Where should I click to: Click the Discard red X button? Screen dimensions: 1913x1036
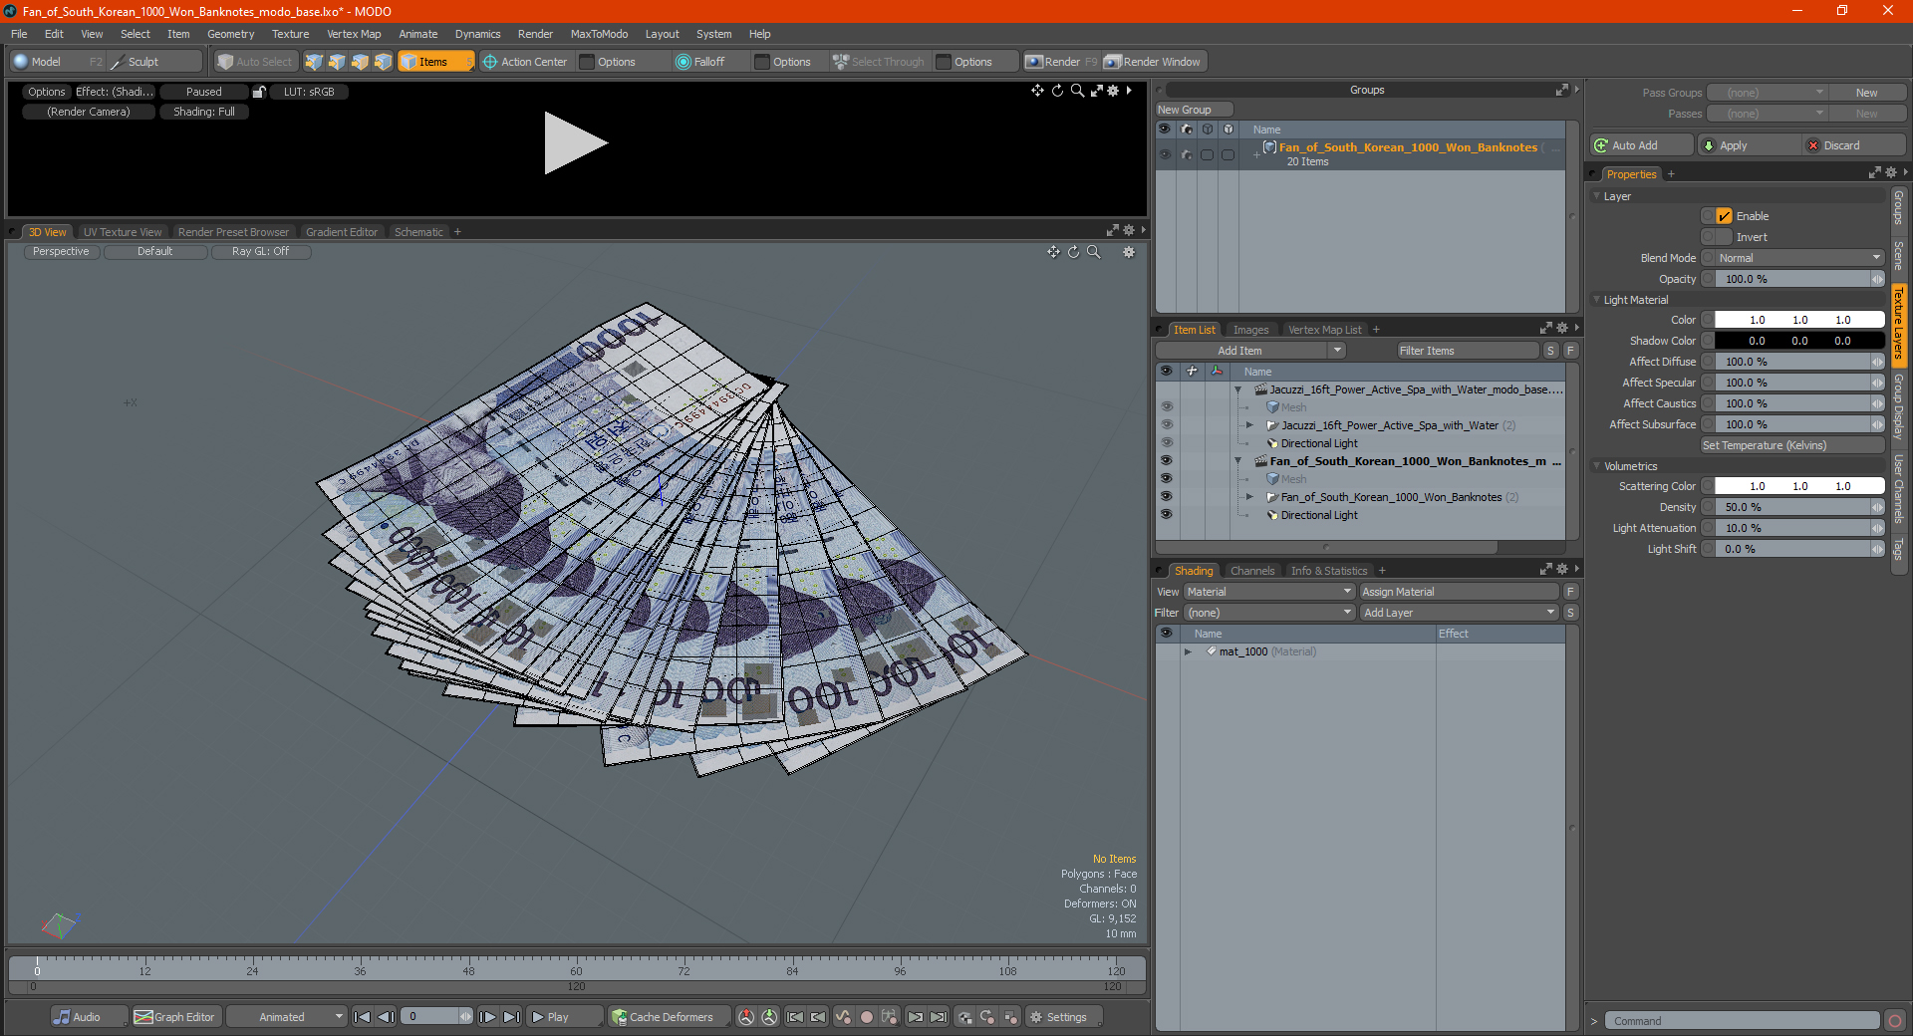[x=1855, y=145]
